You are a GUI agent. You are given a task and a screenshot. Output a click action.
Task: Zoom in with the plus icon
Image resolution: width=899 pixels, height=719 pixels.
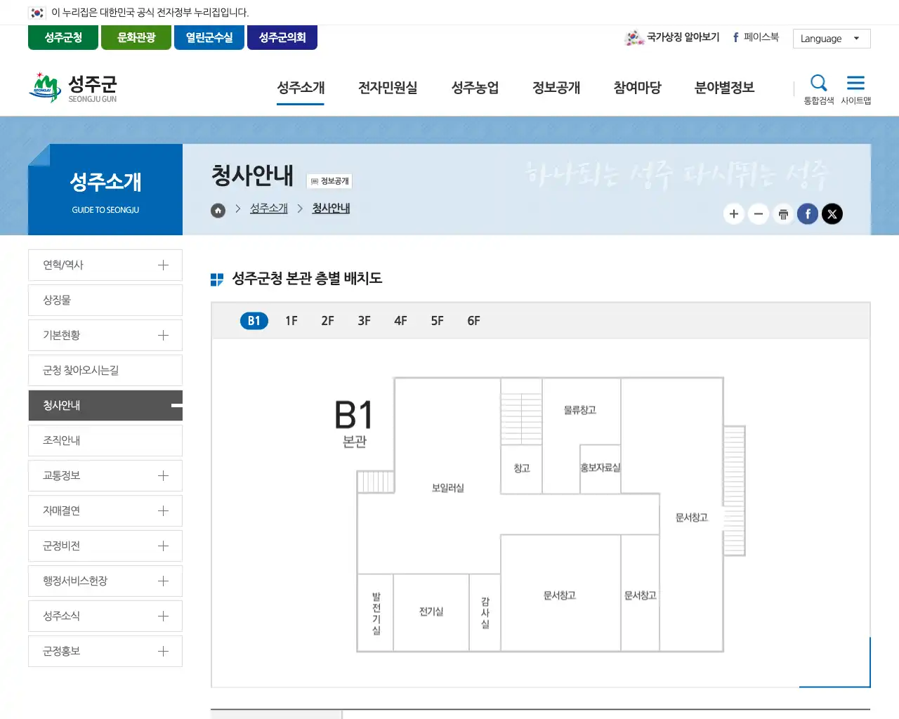(x=734, y=214)
